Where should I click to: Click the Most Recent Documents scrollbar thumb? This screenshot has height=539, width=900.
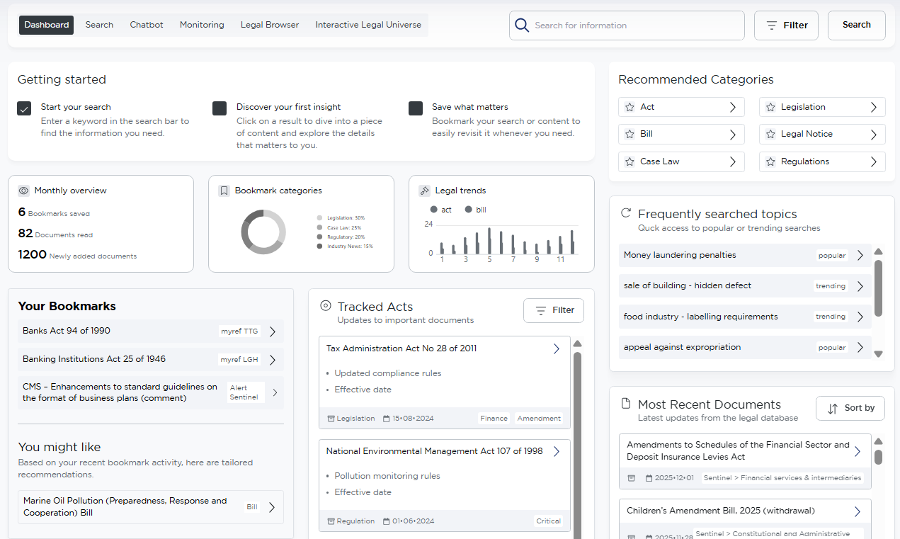(x=878, y=457)
